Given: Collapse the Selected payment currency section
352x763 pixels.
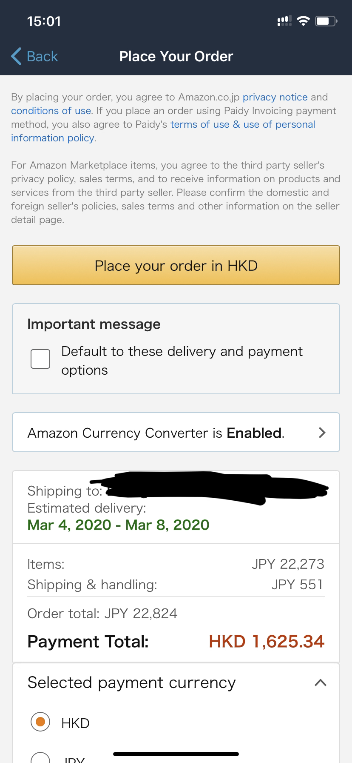Looking at the screenshot, I should [321, 683].
